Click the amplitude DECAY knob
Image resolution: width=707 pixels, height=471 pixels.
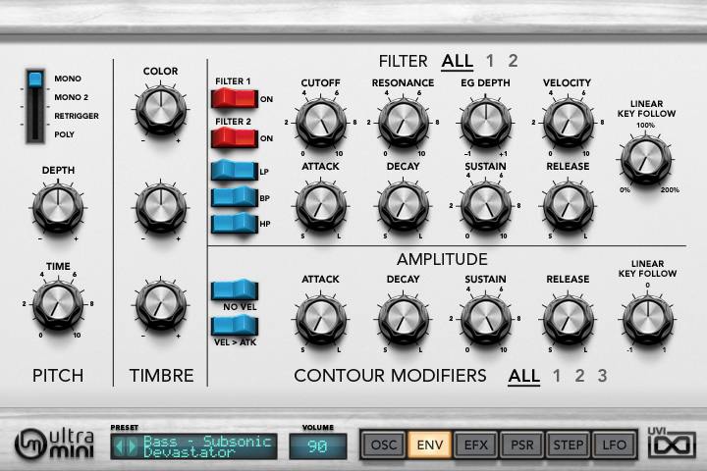tap(404, 318)
